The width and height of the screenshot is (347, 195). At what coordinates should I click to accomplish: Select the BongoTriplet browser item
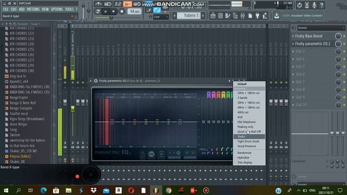click(19, 97)
